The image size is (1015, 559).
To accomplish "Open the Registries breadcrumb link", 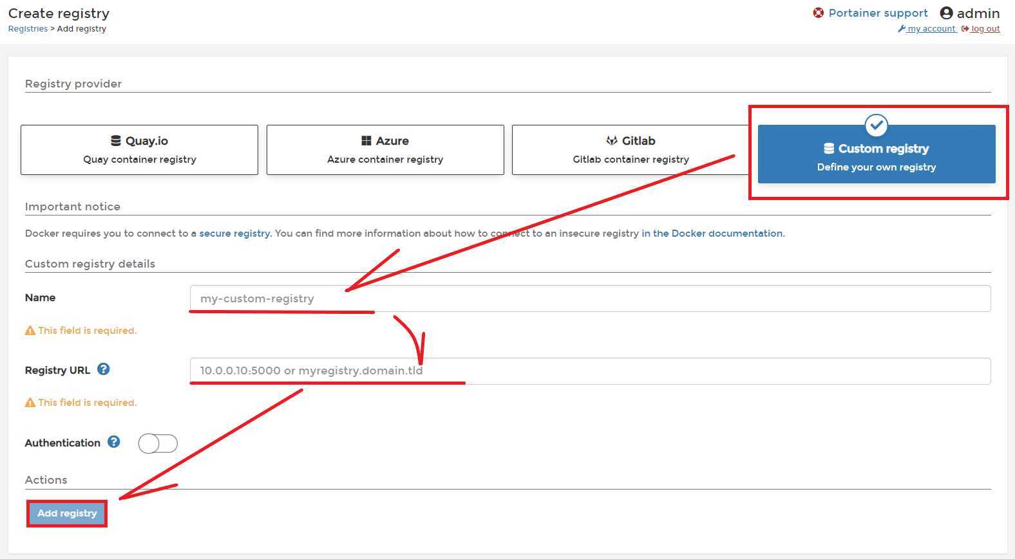I will click(28, 29).
